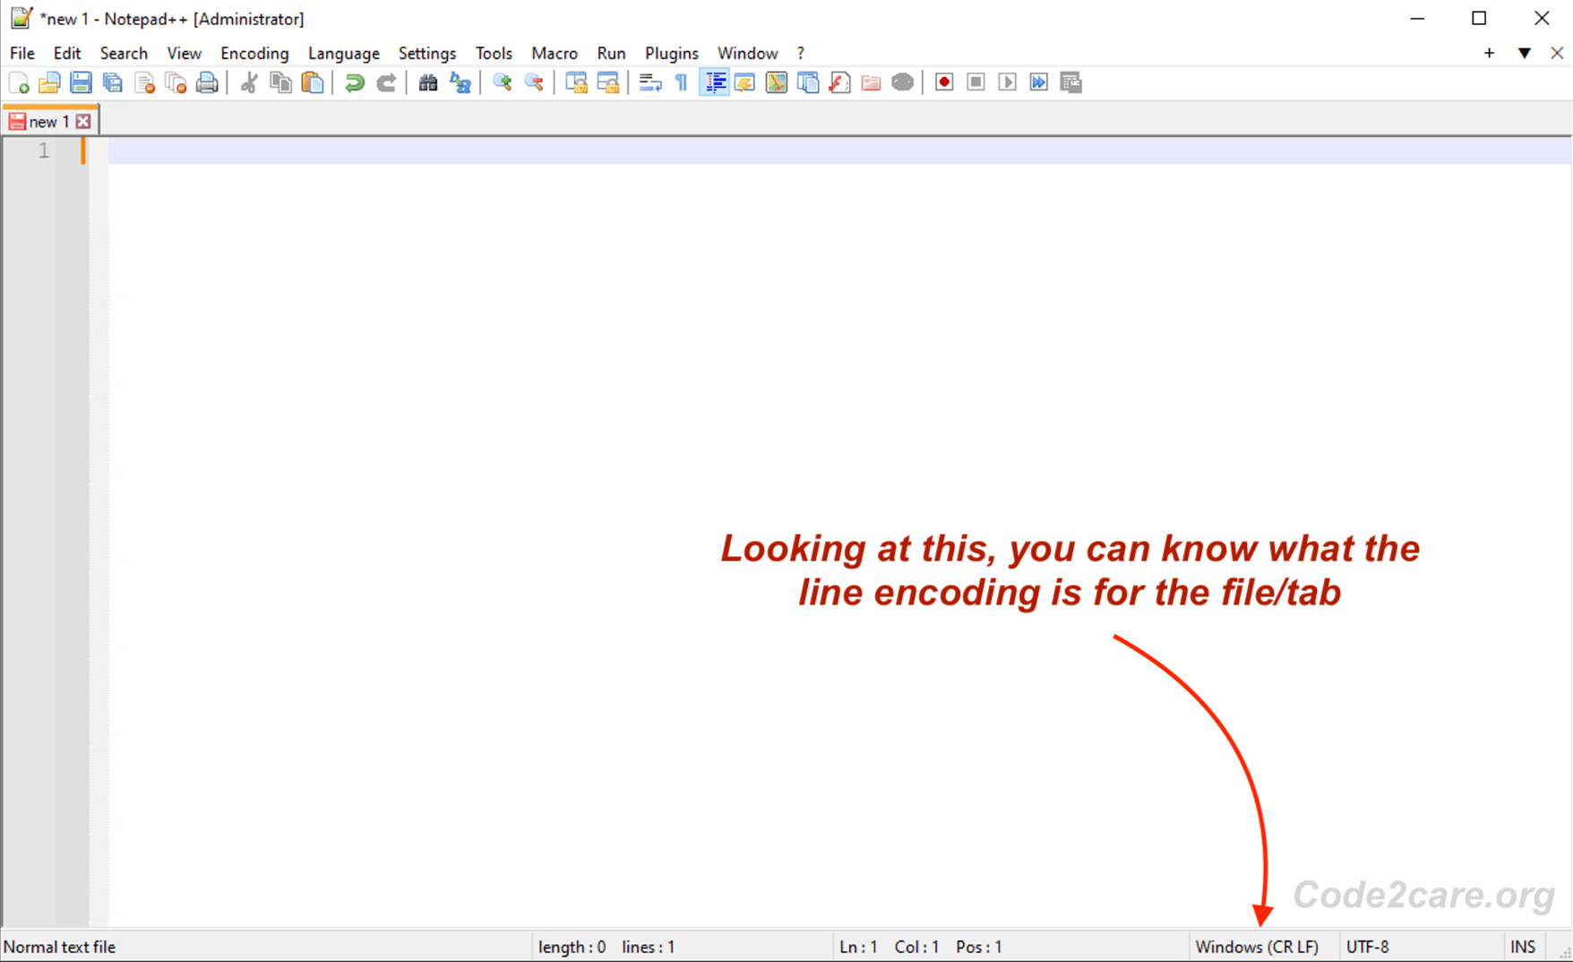Play the recorded macro
Image resolution: width=1573 pixels, height=962 pixels.
pos(1006,82)
